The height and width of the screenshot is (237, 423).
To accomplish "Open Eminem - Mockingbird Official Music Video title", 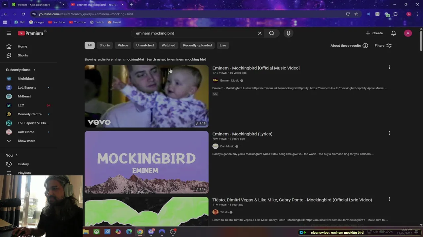I will pyautogui.click(x=256, y=68).
